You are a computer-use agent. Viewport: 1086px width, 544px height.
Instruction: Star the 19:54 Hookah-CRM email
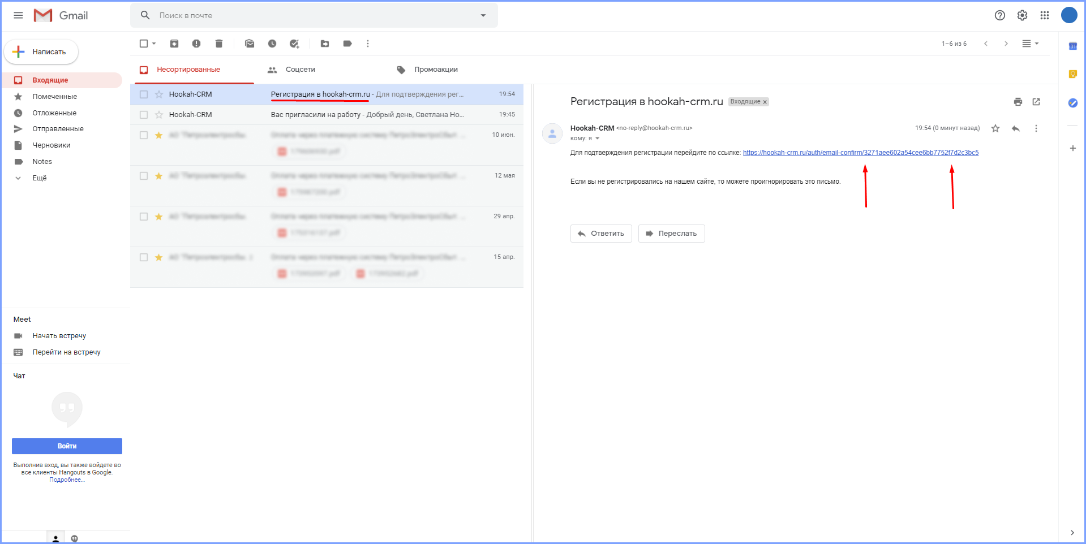[159, 94]
